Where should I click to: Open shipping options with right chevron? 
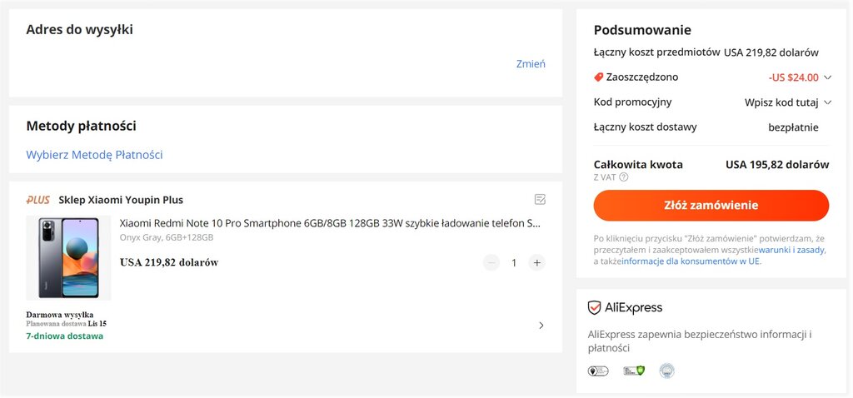coord(541,325)
